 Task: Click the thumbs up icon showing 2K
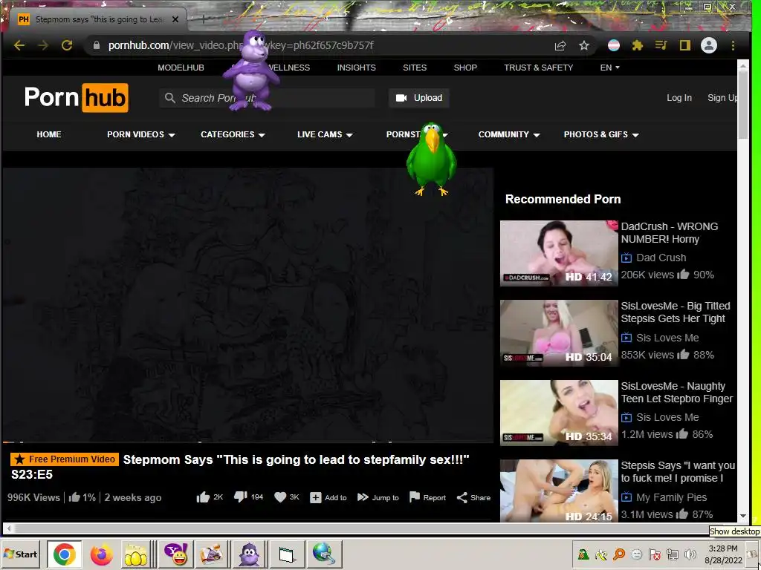203,497
